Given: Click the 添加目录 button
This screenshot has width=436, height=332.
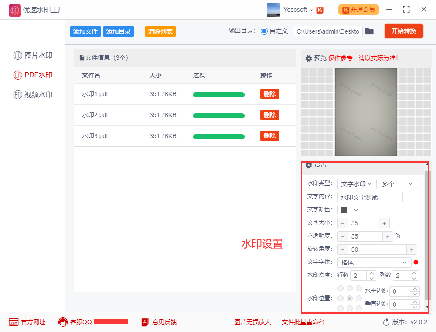Looking at the screenshot, I should click(119, 31).
